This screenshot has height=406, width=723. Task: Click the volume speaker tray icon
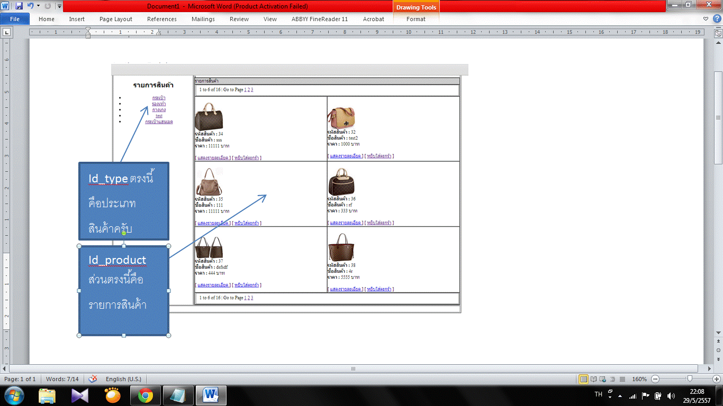671,395
